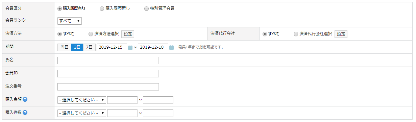Choose 決済代行会社選択 radio option

point(296,34)
